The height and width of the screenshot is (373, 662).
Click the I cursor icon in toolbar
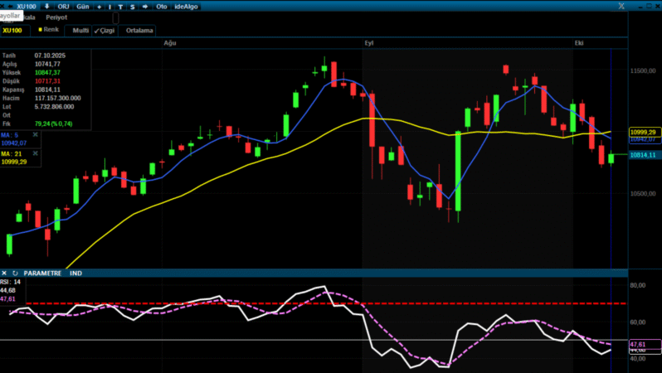pyautogui.click(x=110, y=6)
